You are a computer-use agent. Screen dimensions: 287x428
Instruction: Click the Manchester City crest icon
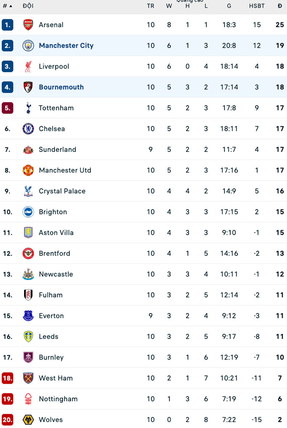click(28, 46)
